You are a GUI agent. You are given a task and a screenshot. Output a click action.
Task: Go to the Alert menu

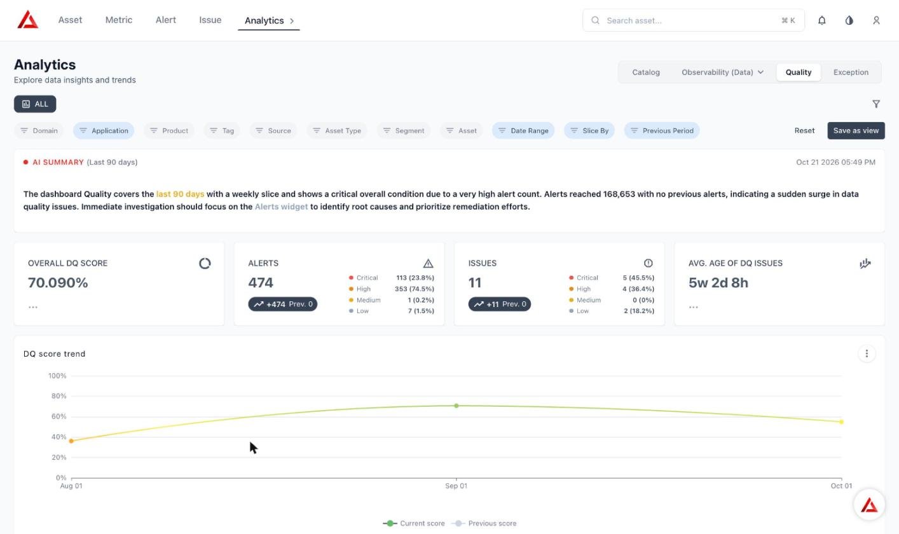[166, 20]
